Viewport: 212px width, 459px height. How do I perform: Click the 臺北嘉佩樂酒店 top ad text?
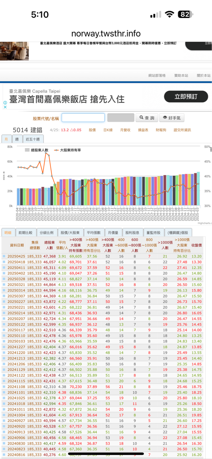[x=108, y=43]
